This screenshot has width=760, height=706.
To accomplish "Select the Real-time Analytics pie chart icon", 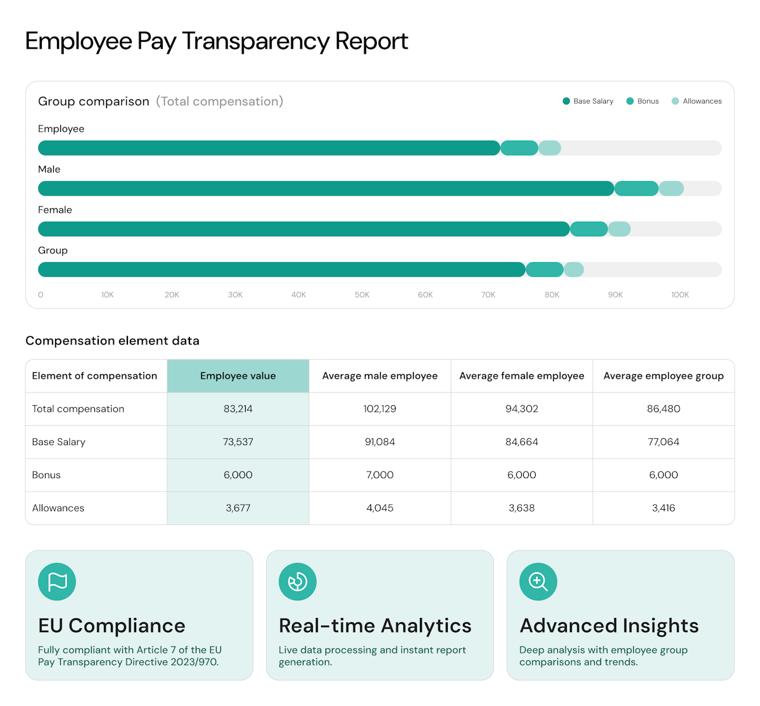I will [297, 581].
